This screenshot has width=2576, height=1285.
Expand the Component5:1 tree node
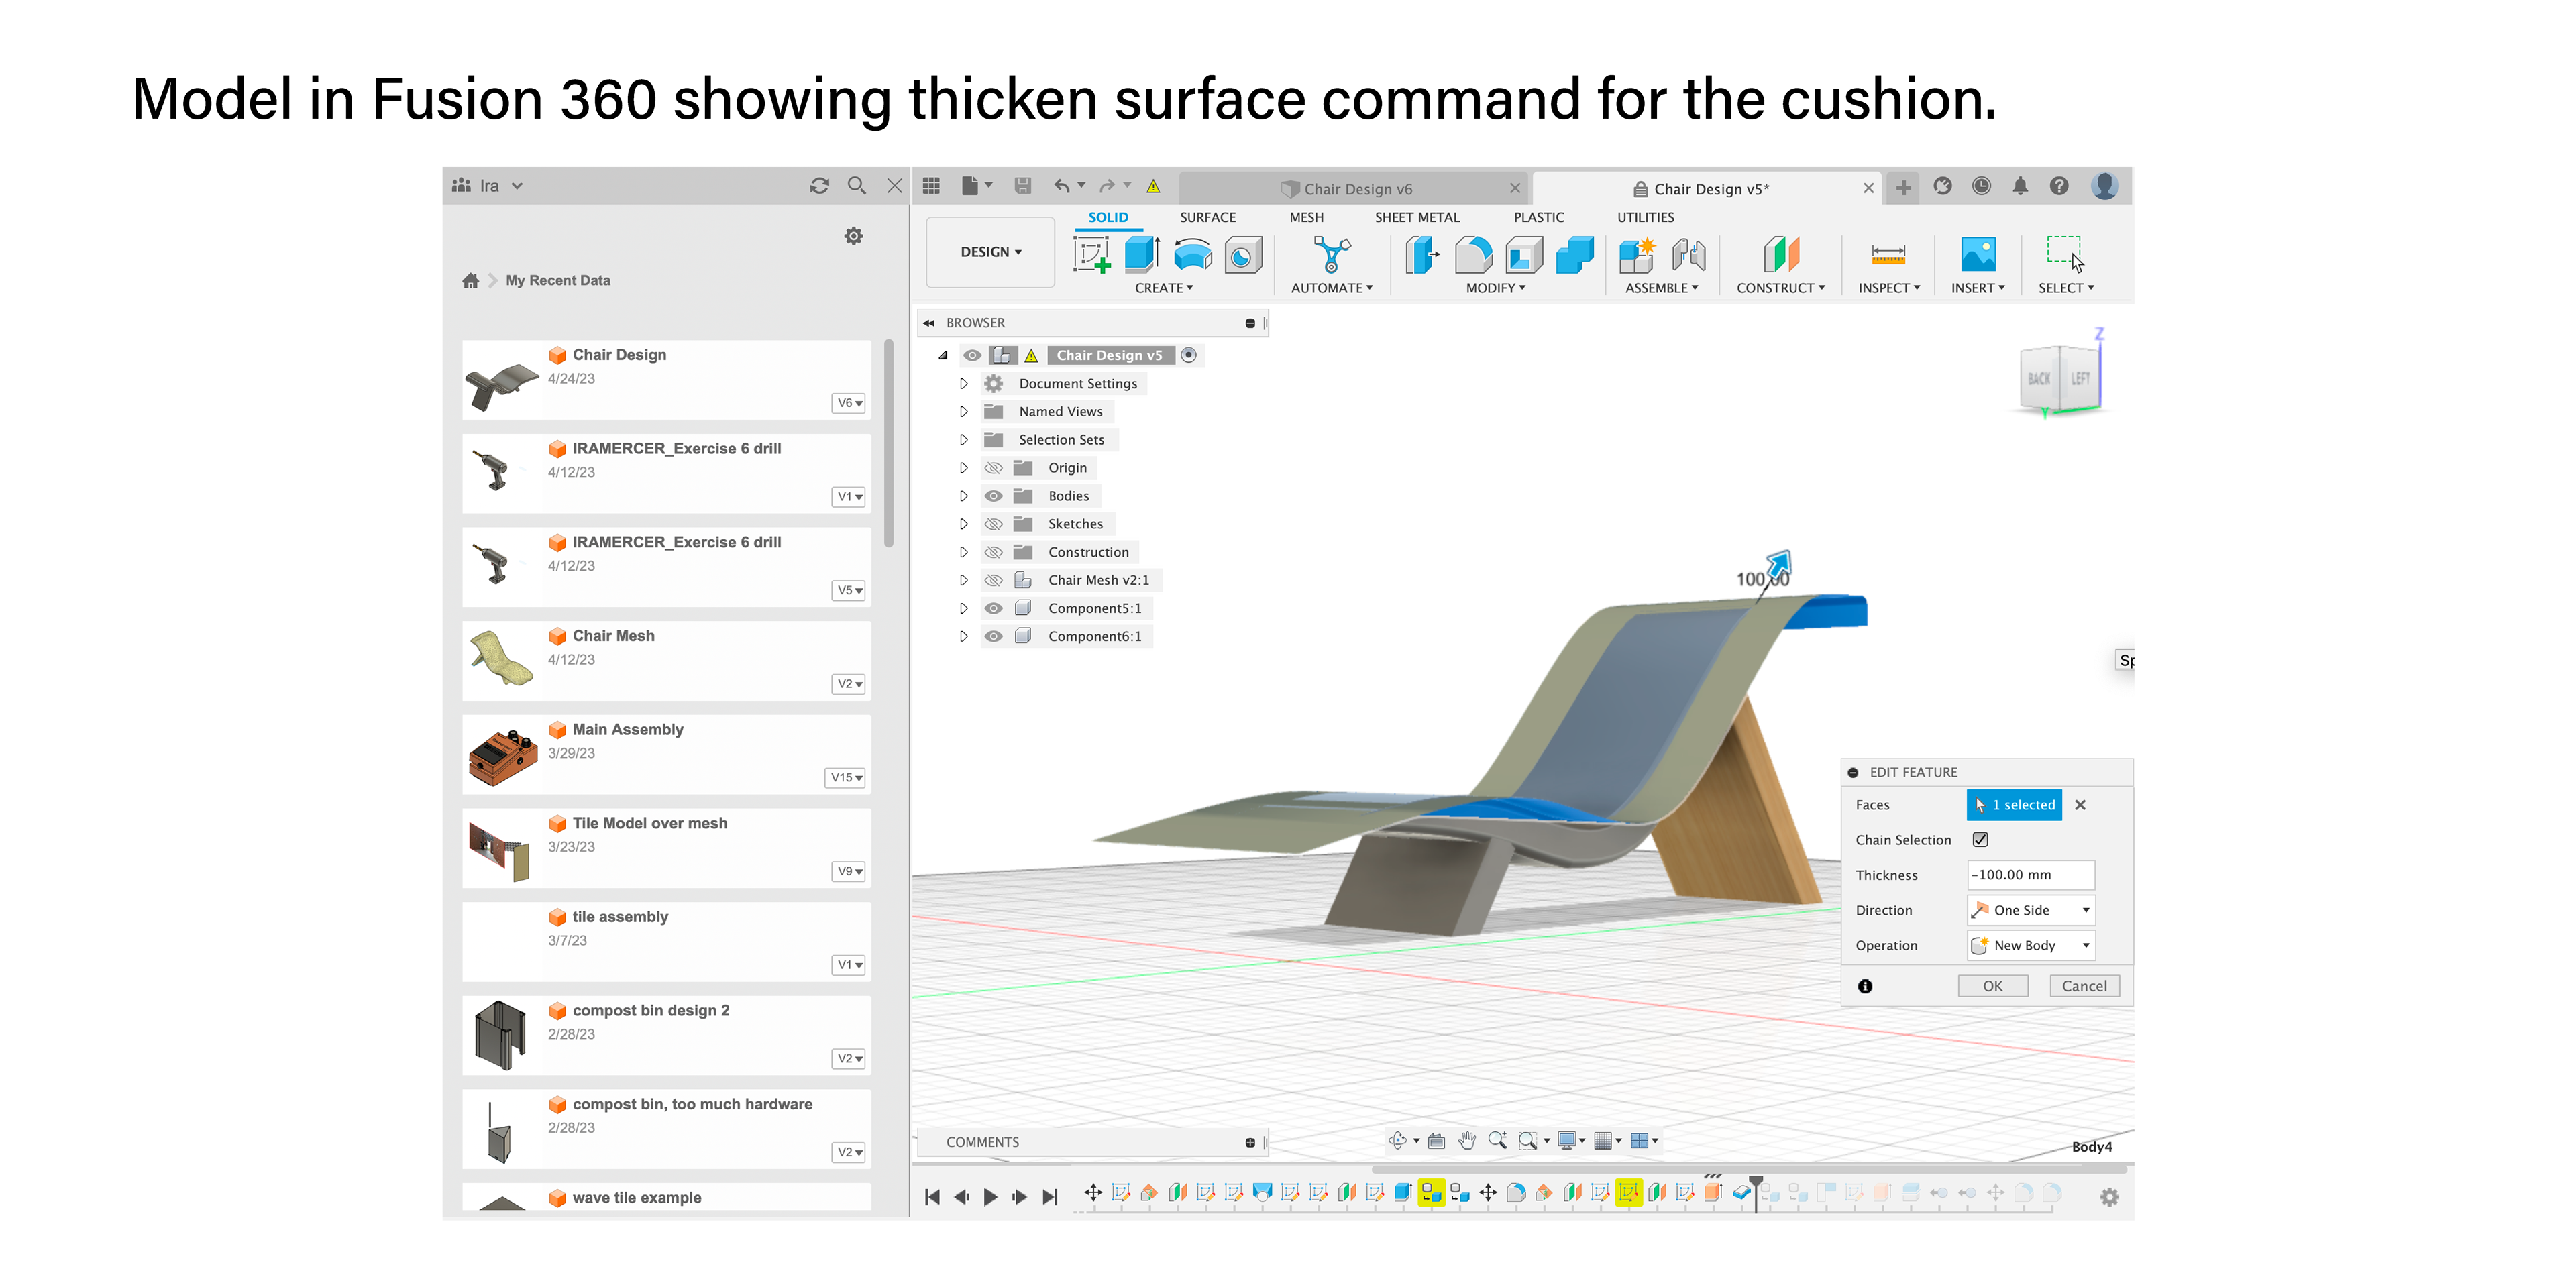pos(963,608)
